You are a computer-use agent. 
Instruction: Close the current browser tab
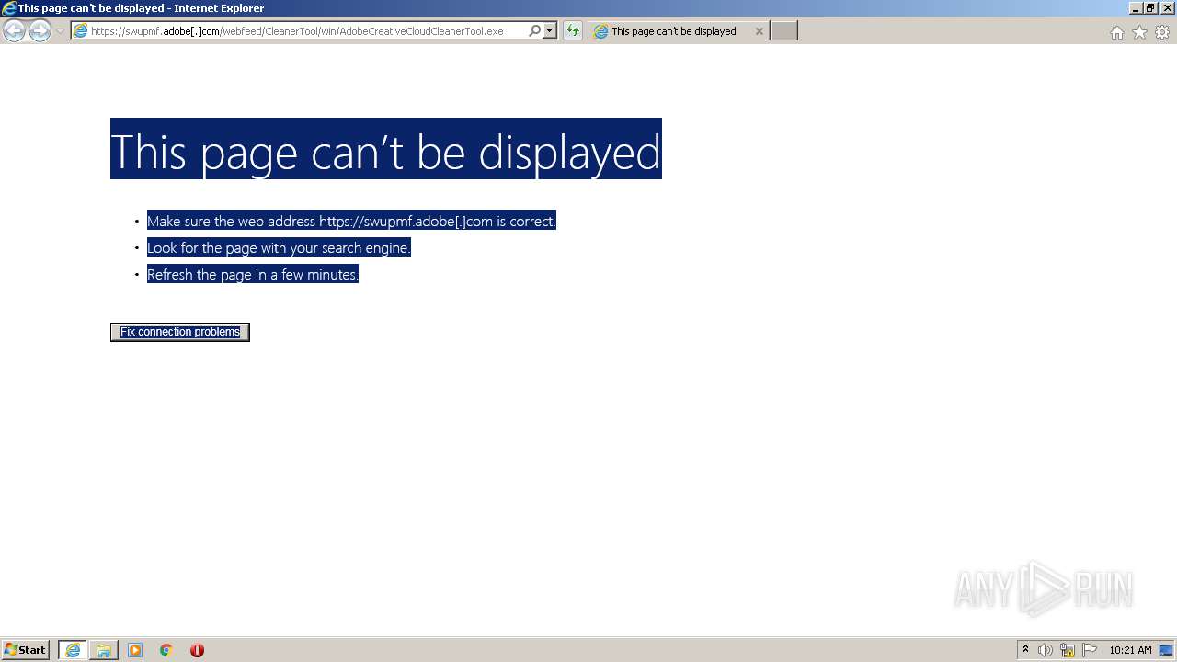(x=760, y=31)
